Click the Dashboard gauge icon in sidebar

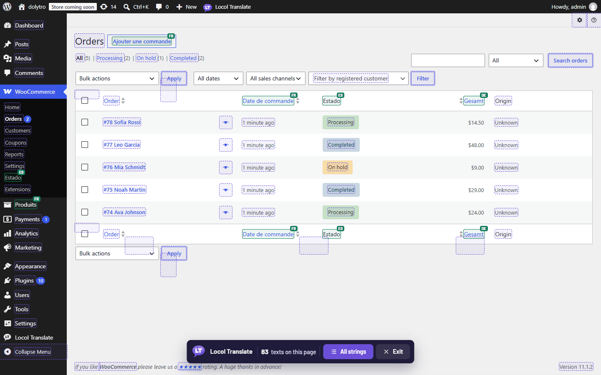pyautogui.click(x=8, y=25)
